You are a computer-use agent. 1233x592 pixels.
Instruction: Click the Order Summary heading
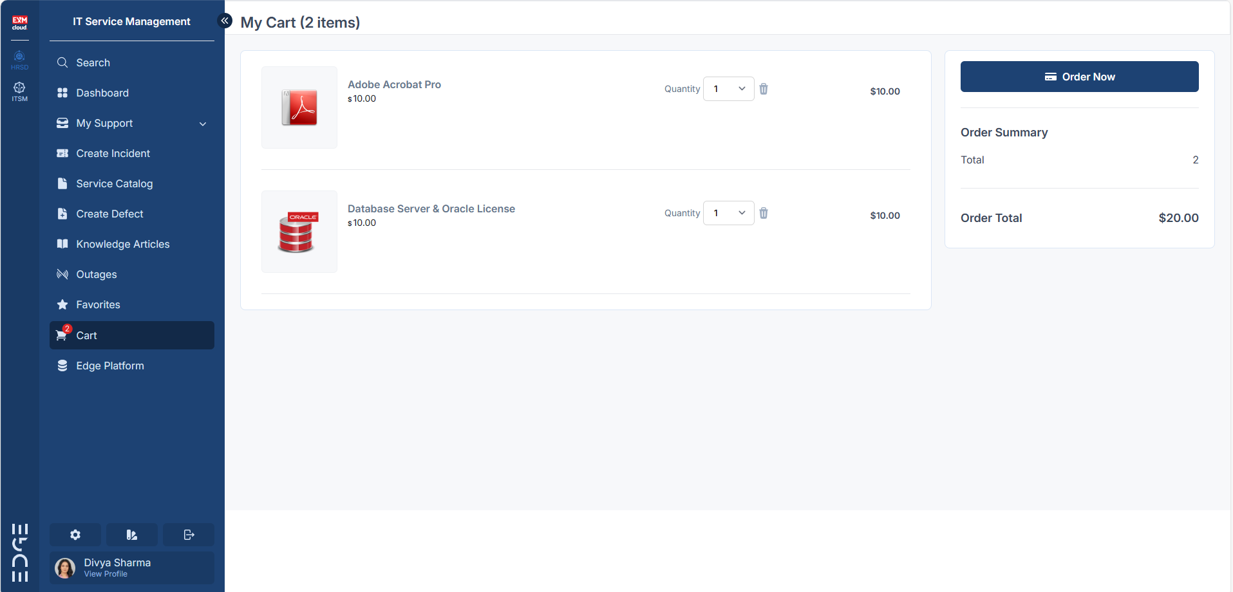(x=1004, y=132)
